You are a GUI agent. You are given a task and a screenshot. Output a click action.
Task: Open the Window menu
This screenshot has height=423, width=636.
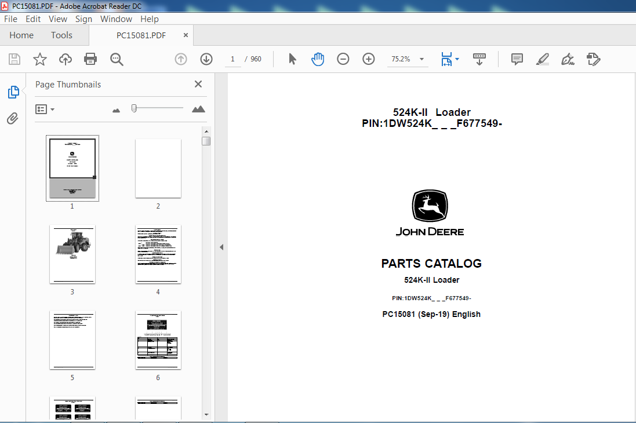click(116, 19)
